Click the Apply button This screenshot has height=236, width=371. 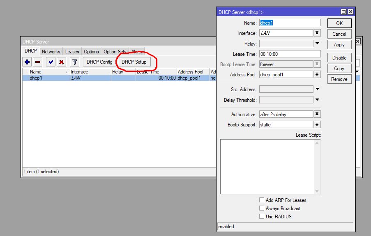point(339,45)
